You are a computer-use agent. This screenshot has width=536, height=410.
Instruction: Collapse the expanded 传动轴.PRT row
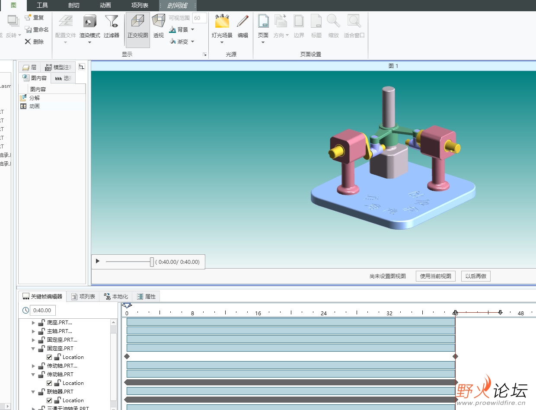(x=33, y=375)
